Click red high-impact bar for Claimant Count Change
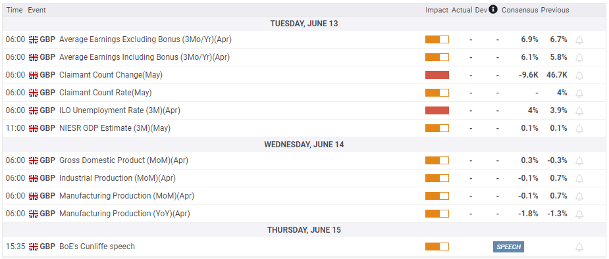This screenshot has width=609, height=259. pos(437,75)
